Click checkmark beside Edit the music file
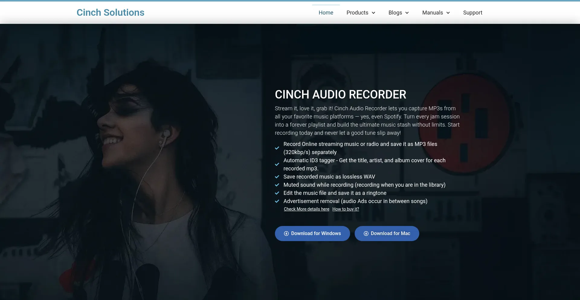This screenshot has height=300, width=580. (277, 193)
